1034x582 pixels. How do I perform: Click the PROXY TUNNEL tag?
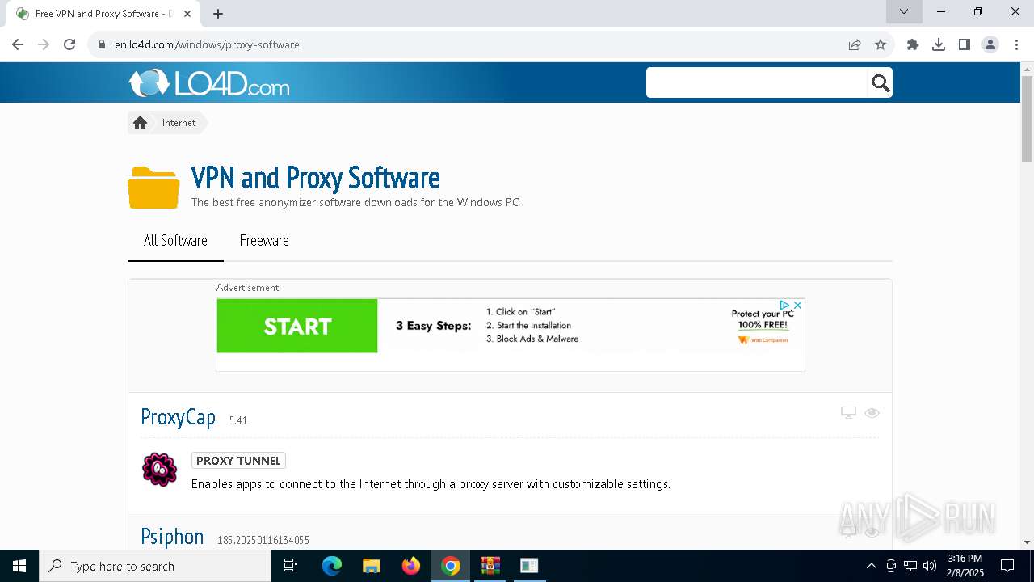[238, 461]
